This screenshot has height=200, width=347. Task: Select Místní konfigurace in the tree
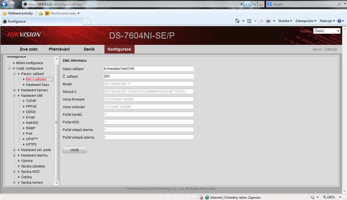tap(30, 63)
